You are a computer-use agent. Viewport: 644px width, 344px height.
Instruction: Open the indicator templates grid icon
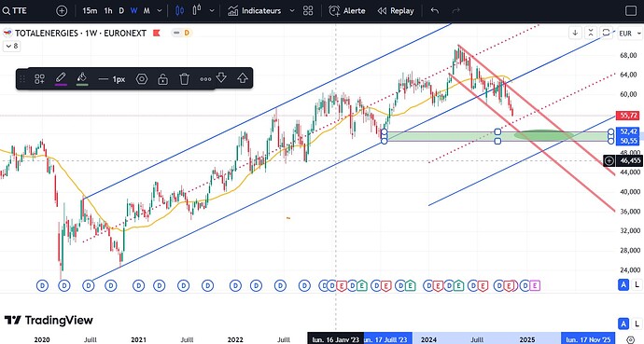(308, 10)
